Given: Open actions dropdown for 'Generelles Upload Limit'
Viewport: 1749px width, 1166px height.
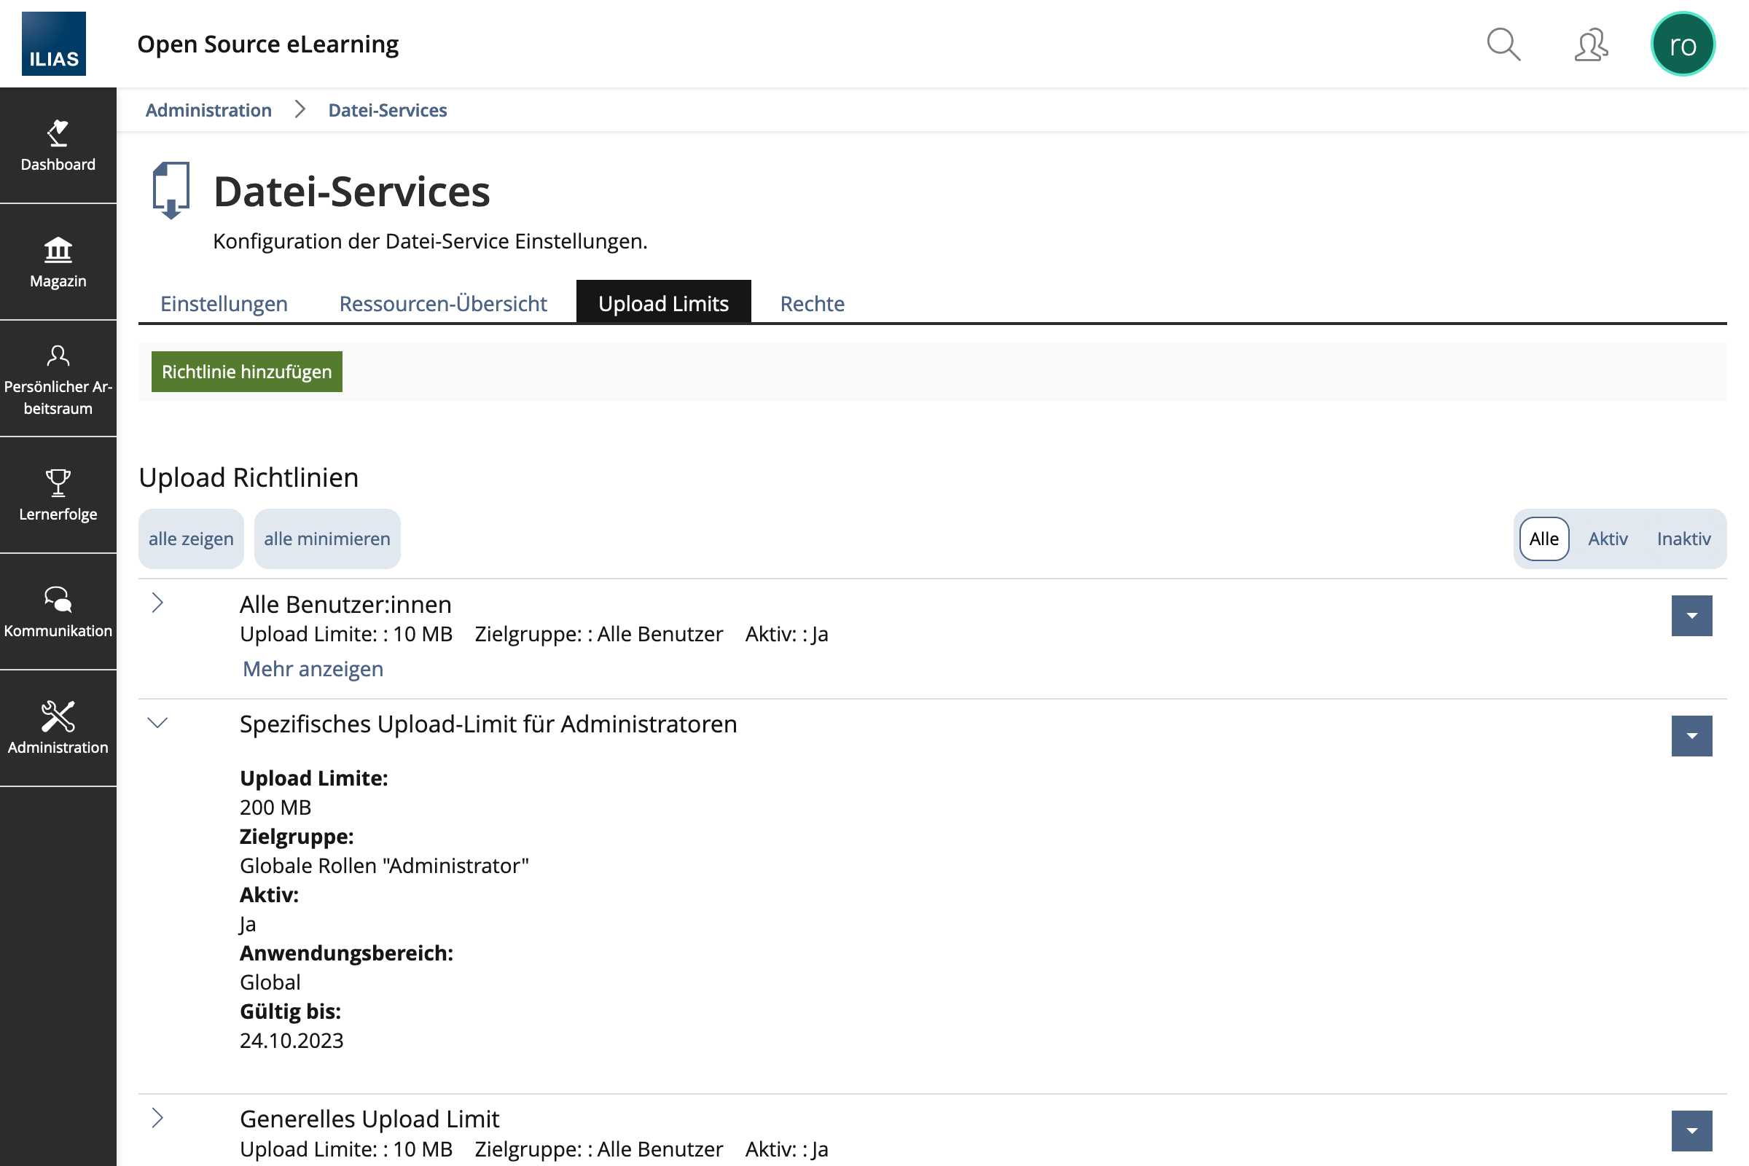Looking at the screenshot, I should (1691, 1131).
